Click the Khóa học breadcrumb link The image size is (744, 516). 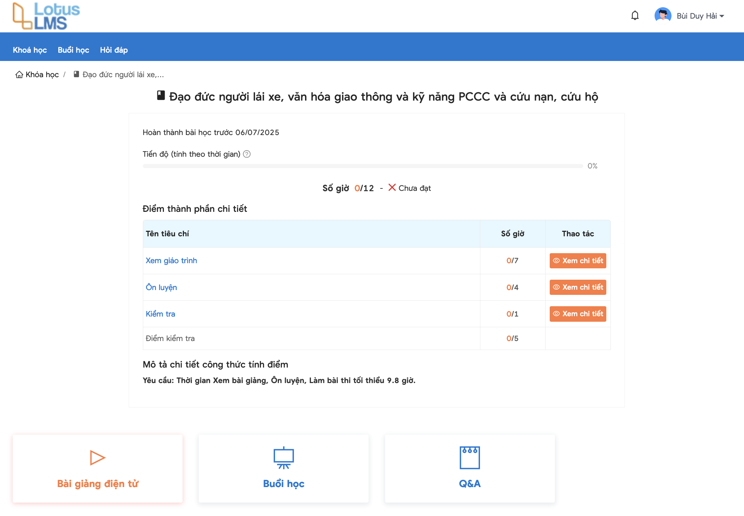click(x=42, y=75)
